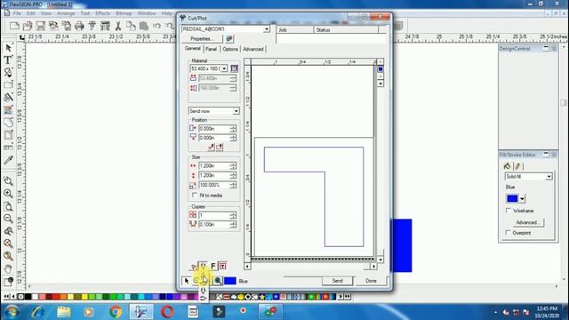The image size is (569, 320).
Task: Open the Bitmap menu
Action: pyautogui.click(x=124, y=13)
